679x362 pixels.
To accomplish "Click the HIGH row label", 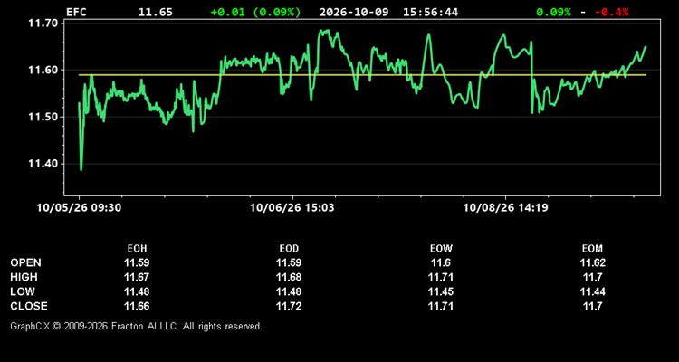I will pos(24,277).
